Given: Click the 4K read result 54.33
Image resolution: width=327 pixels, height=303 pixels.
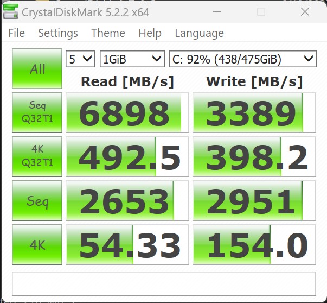Looking at the screenshot, I should click(x=127, y=245).
